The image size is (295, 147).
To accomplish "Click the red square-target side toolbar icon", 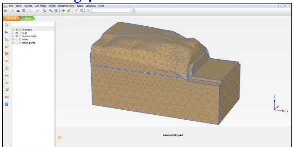I will (x=7, y=39).
